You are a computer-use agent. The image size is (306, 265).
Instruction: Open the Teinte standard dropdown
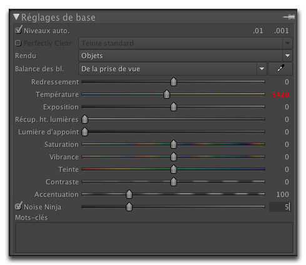click(x=185, y=43)
